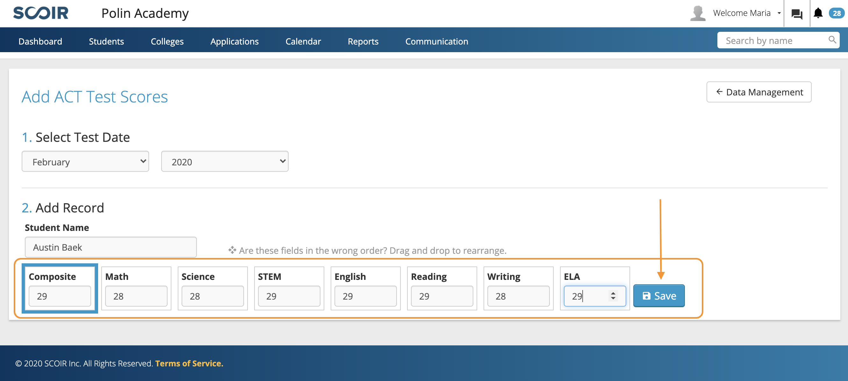Image resolution: width=848 pixels, height=381 pixels.
Task: Open the Communication menu
Action: point(436,41)
